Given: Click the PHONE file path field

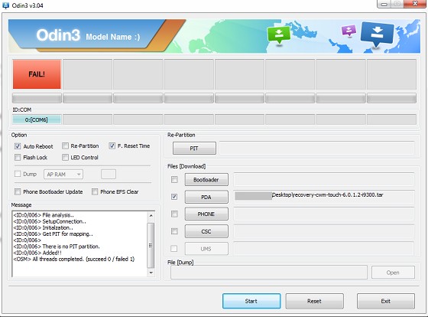Looking at the screenshot, I should (x=324, y=214).
